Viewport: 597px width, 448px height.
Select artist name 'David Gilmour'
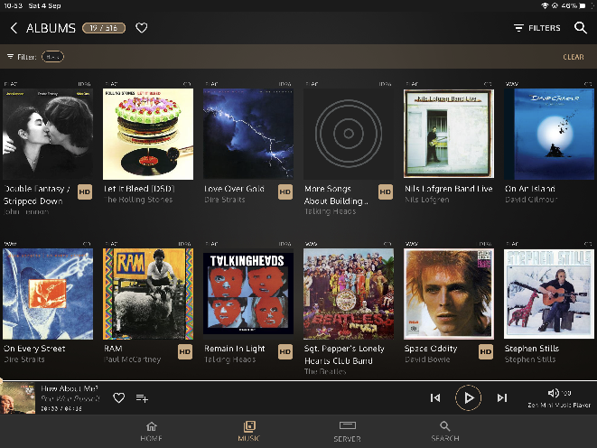coord(531,200)
